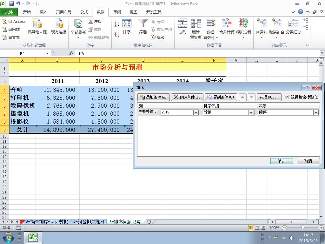Screen dimensions: 325x244
Task: Switch to the Formulas (公式) tab
Action: (x=84, y=12)
